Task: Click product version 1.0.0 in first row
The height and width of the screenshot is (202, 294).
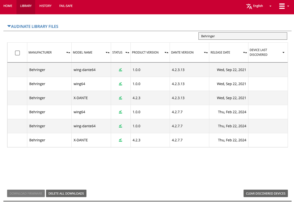Action: pyautogui.click(x=136, y=70)
